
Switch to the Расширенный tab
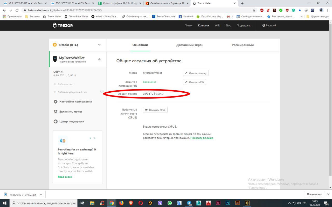pyautogui.click(x=243, y=45)
